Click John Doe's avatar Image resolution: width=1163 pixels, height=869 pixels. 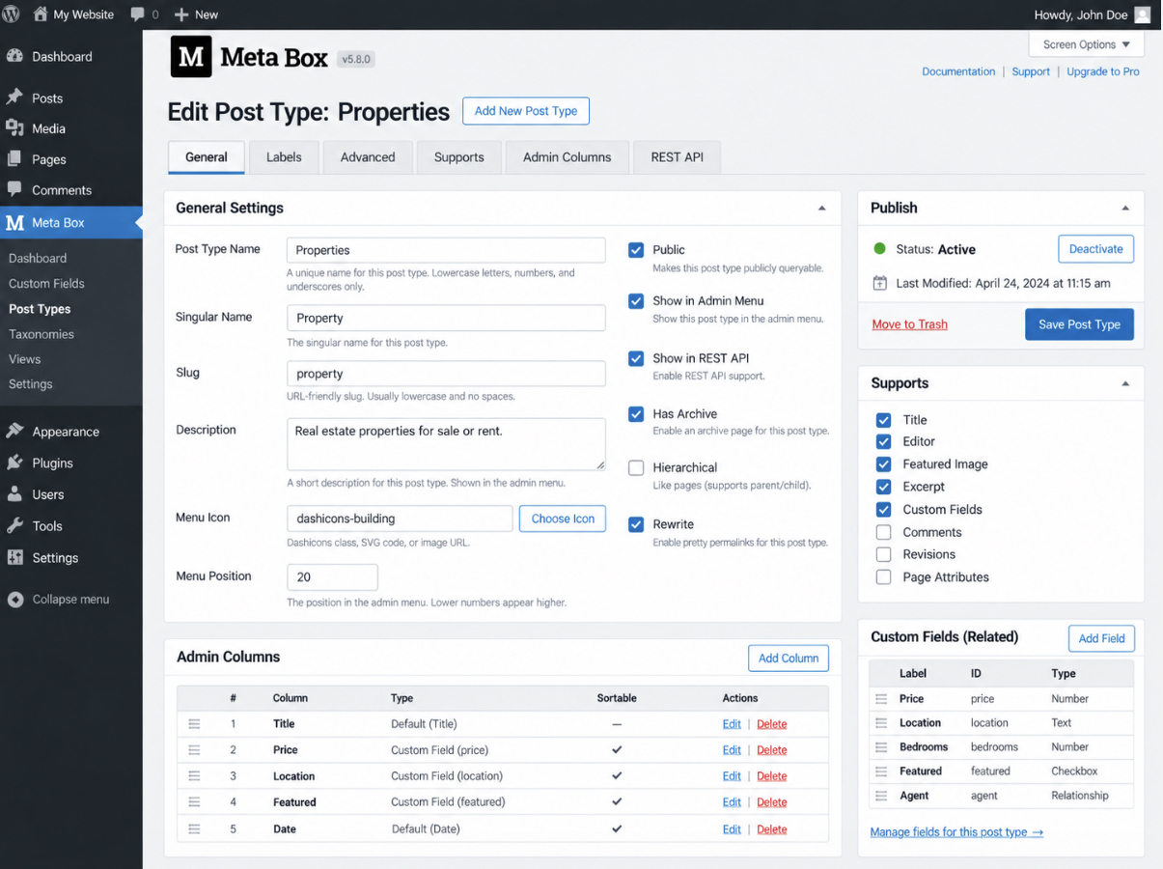point(1142,14)
